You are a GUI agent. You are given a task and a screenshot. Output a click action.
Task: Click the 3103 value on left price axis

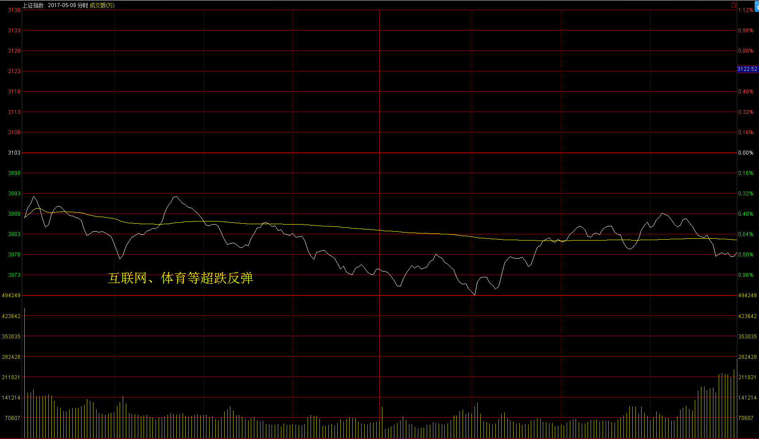pos(14,153)
